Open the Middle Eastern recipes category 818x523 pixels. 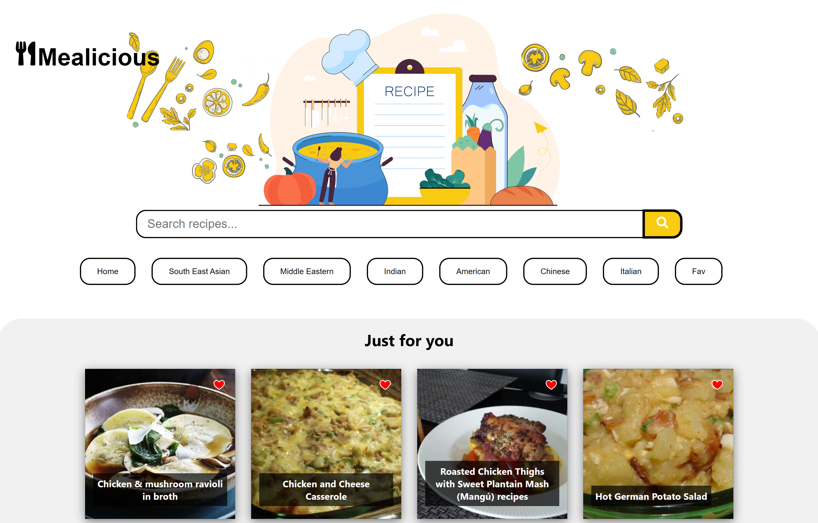pyautogui.click(x=307, y=271)
